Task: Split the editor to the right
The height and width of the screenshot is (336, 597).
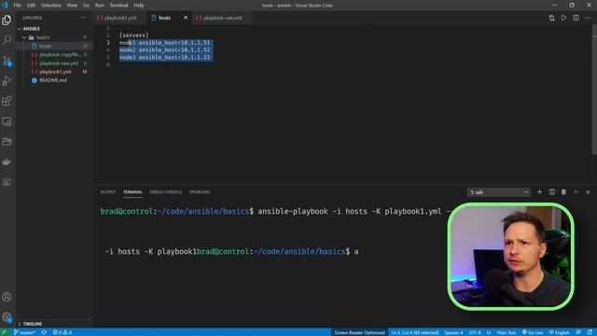Action: click(x=576, y=18)
